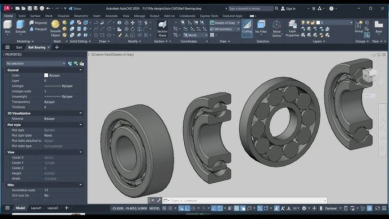This screenshot has width=389, height=219.
Task: Click MODEL space button in status bar
Action: pyautogui.click(x=155, y=208)
